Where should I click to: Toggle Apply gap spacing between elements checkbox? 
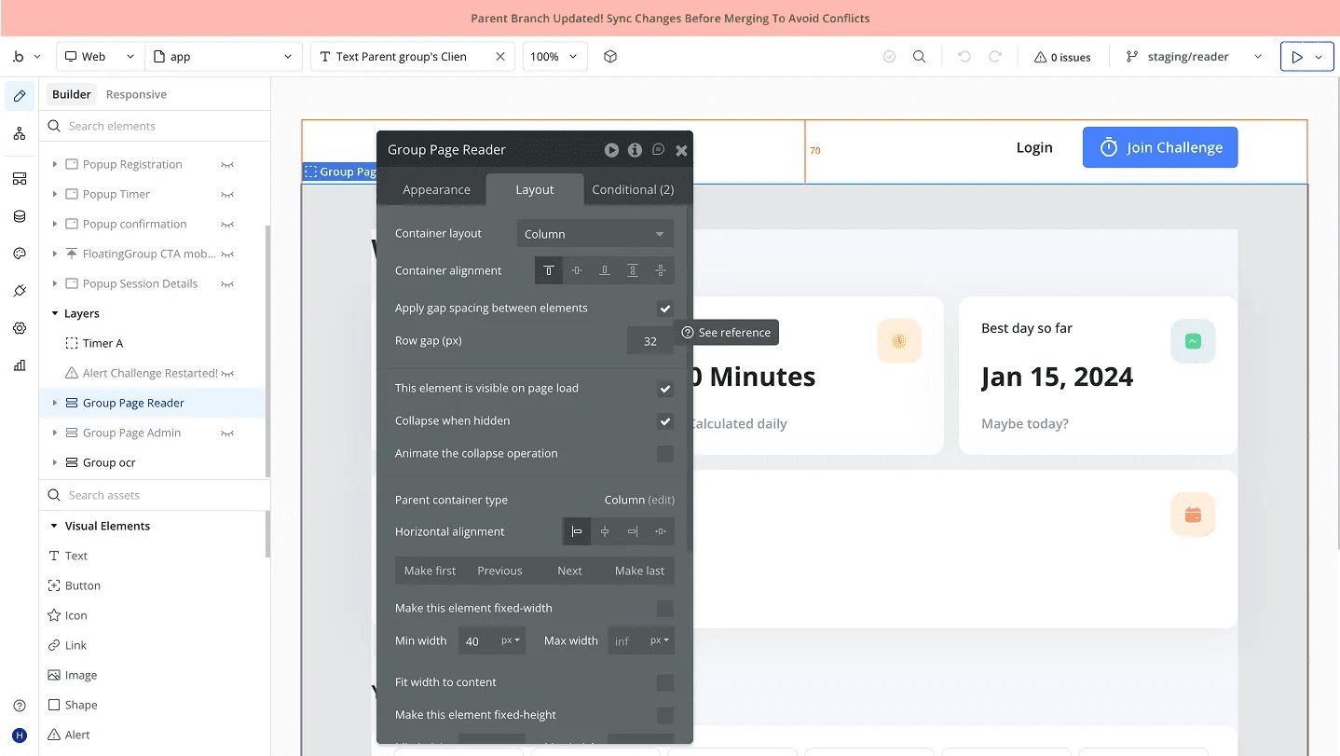coord(665,309)
